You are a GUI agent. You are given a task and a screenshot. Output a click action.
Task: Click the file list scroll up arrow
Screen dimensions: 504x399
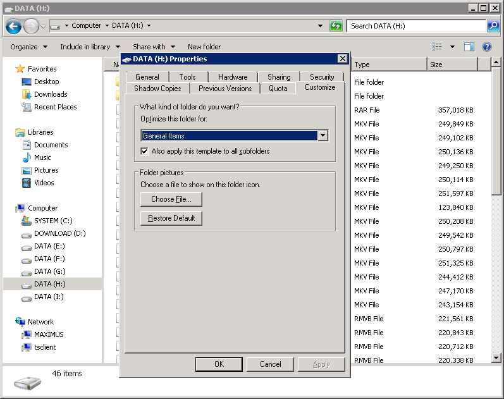point(496,62)
